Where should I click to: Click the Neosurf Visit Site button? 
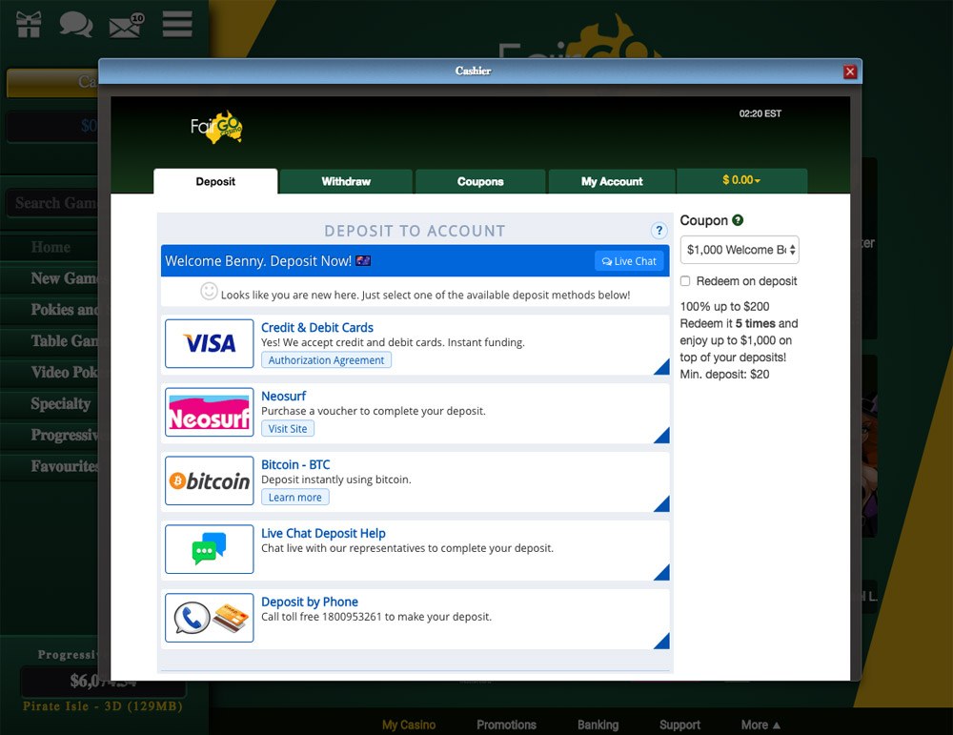pyautogui.click(x=288, y=429)
